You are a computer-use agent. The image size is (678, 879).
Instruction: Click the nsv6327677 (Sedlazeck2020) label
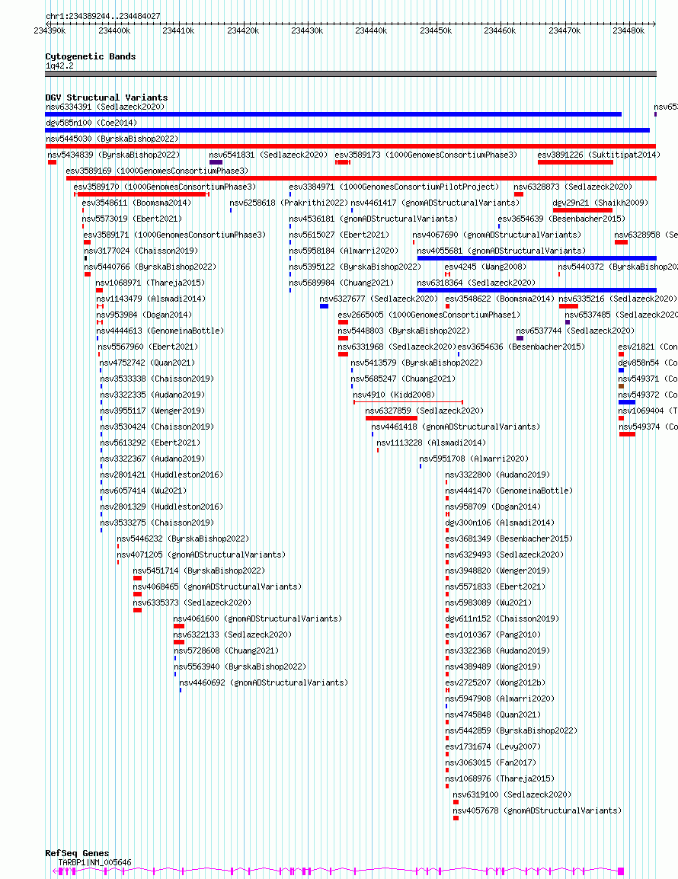click(379, 299)
